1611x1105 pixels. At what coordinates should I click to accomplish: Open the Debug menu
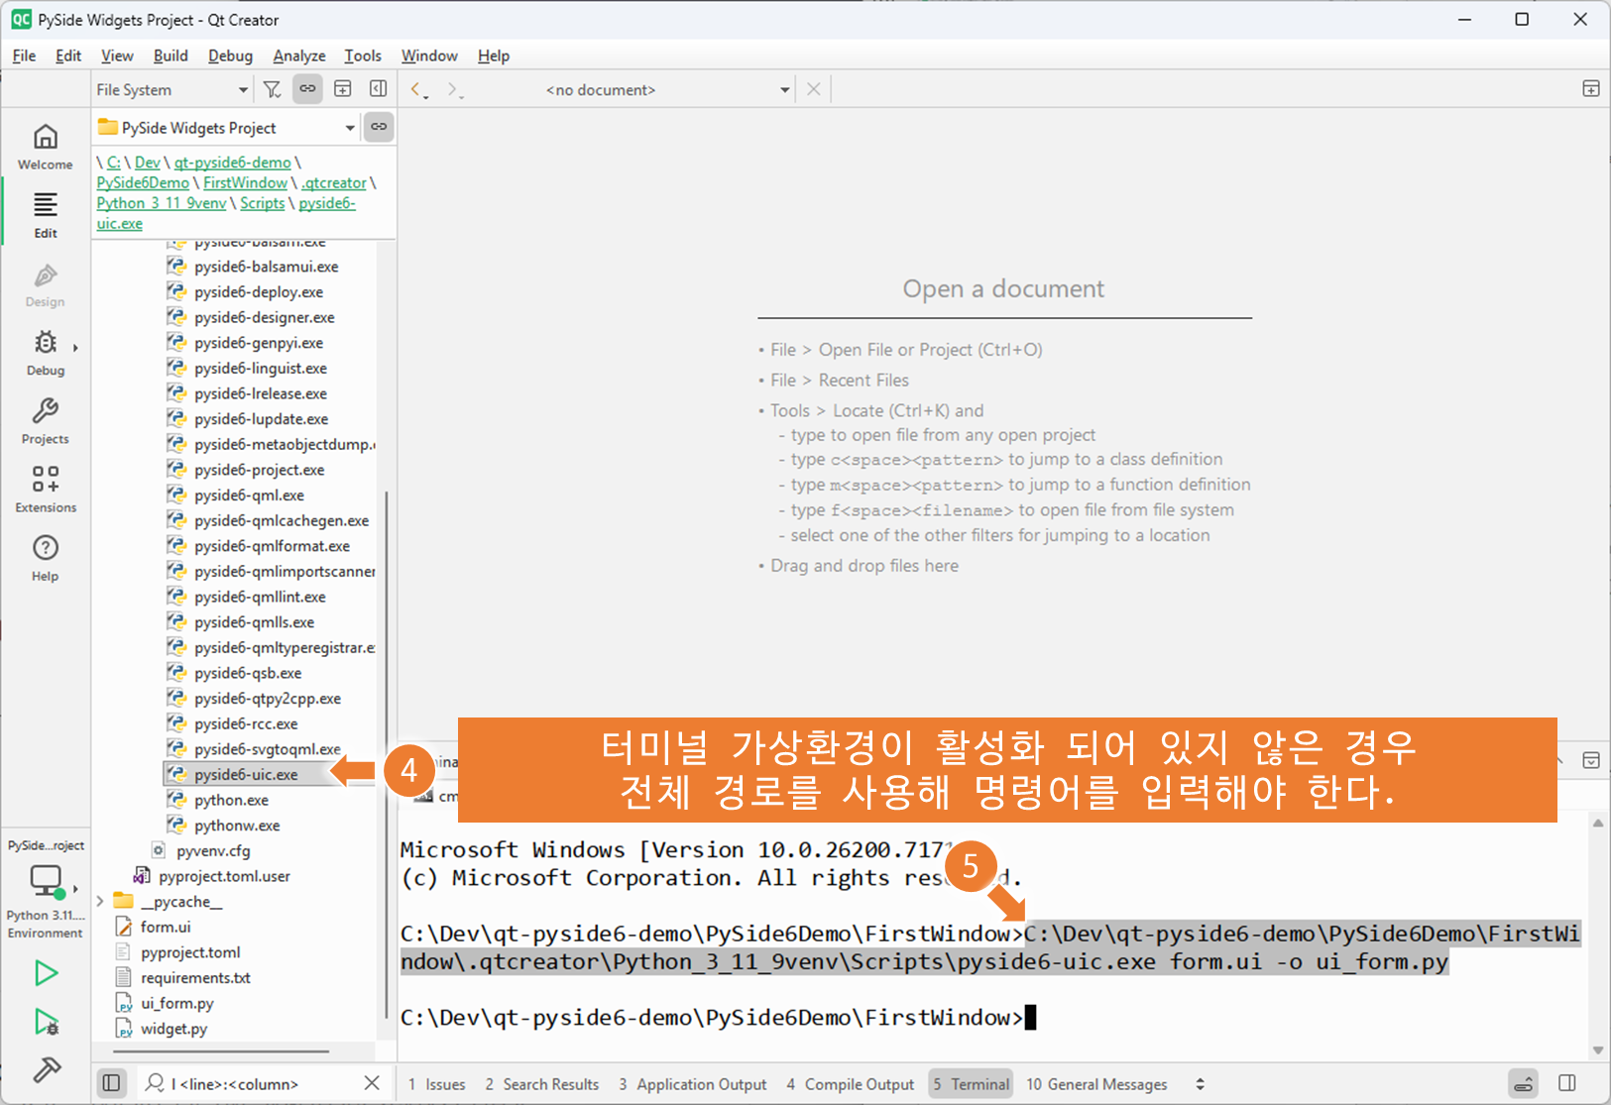point(230,55)
